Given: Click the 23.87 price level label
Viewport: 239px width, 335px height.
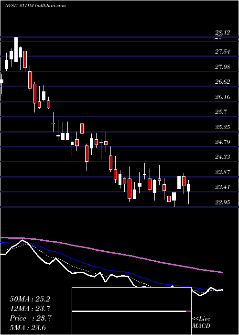Looking at the screenshot, I should [x=223, y=172].
